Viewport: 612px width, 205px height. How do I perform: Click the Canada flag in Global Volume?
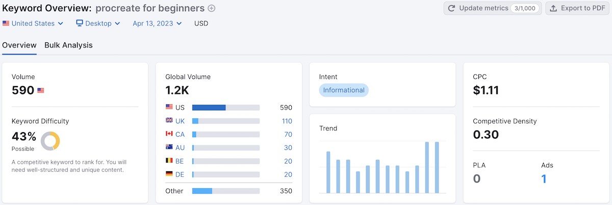pyautogui.click(x=169, y=134)
